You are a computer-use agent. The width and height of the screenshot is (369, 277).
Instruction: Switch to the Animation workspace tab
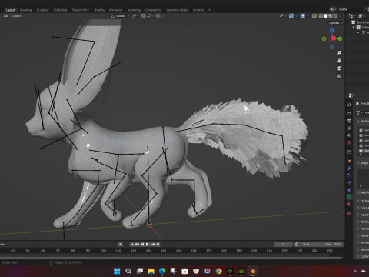(x=116, y=10)
